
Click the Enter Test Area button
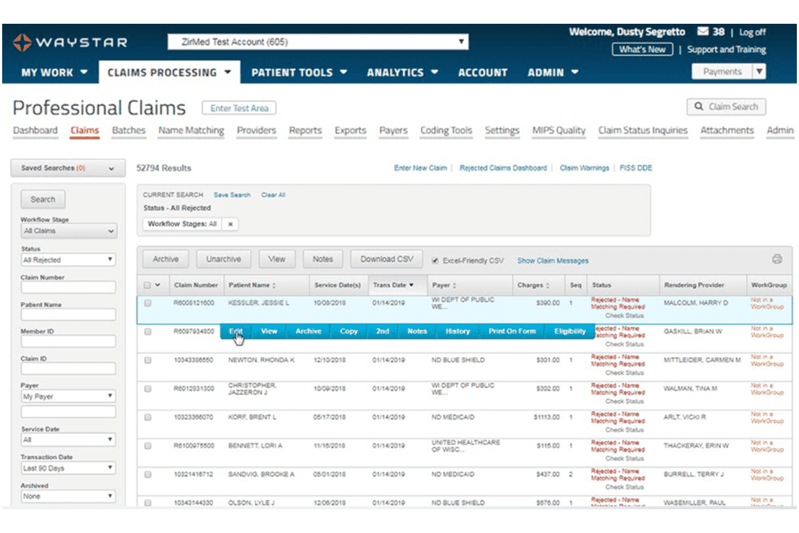(x=239, y=108)
